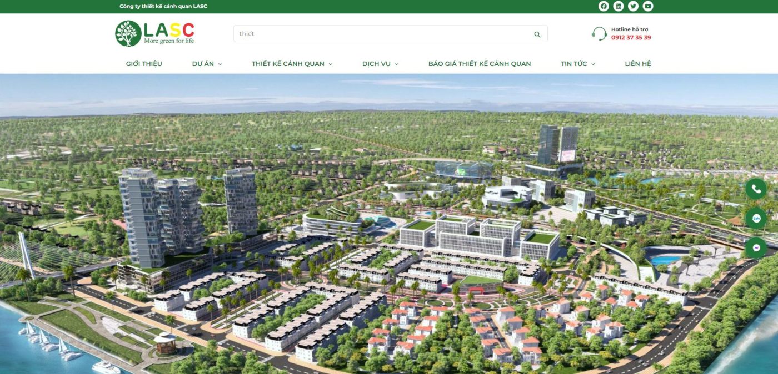Open Messenger via floating icon

coord(756,249)
